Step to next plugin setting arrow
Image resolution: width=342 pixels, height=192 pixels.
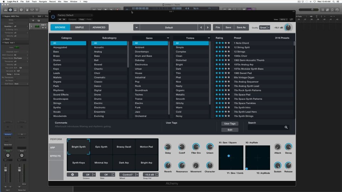[64, 19]
